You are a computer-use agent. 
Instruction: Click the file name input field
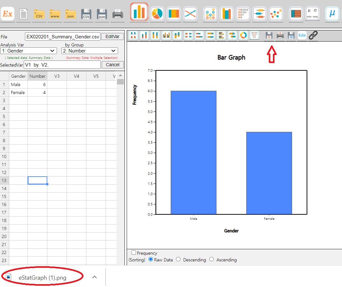coord(63,37)
